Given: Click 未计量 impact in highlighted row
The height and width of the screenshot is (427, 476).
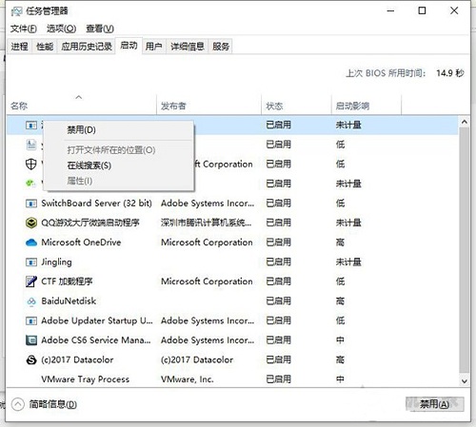Looking at the screenshot, I should 348,126.
